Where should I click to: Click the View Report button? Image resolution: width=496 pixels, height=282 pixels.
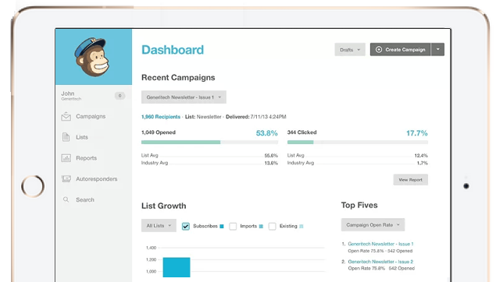tap(411, 180)
